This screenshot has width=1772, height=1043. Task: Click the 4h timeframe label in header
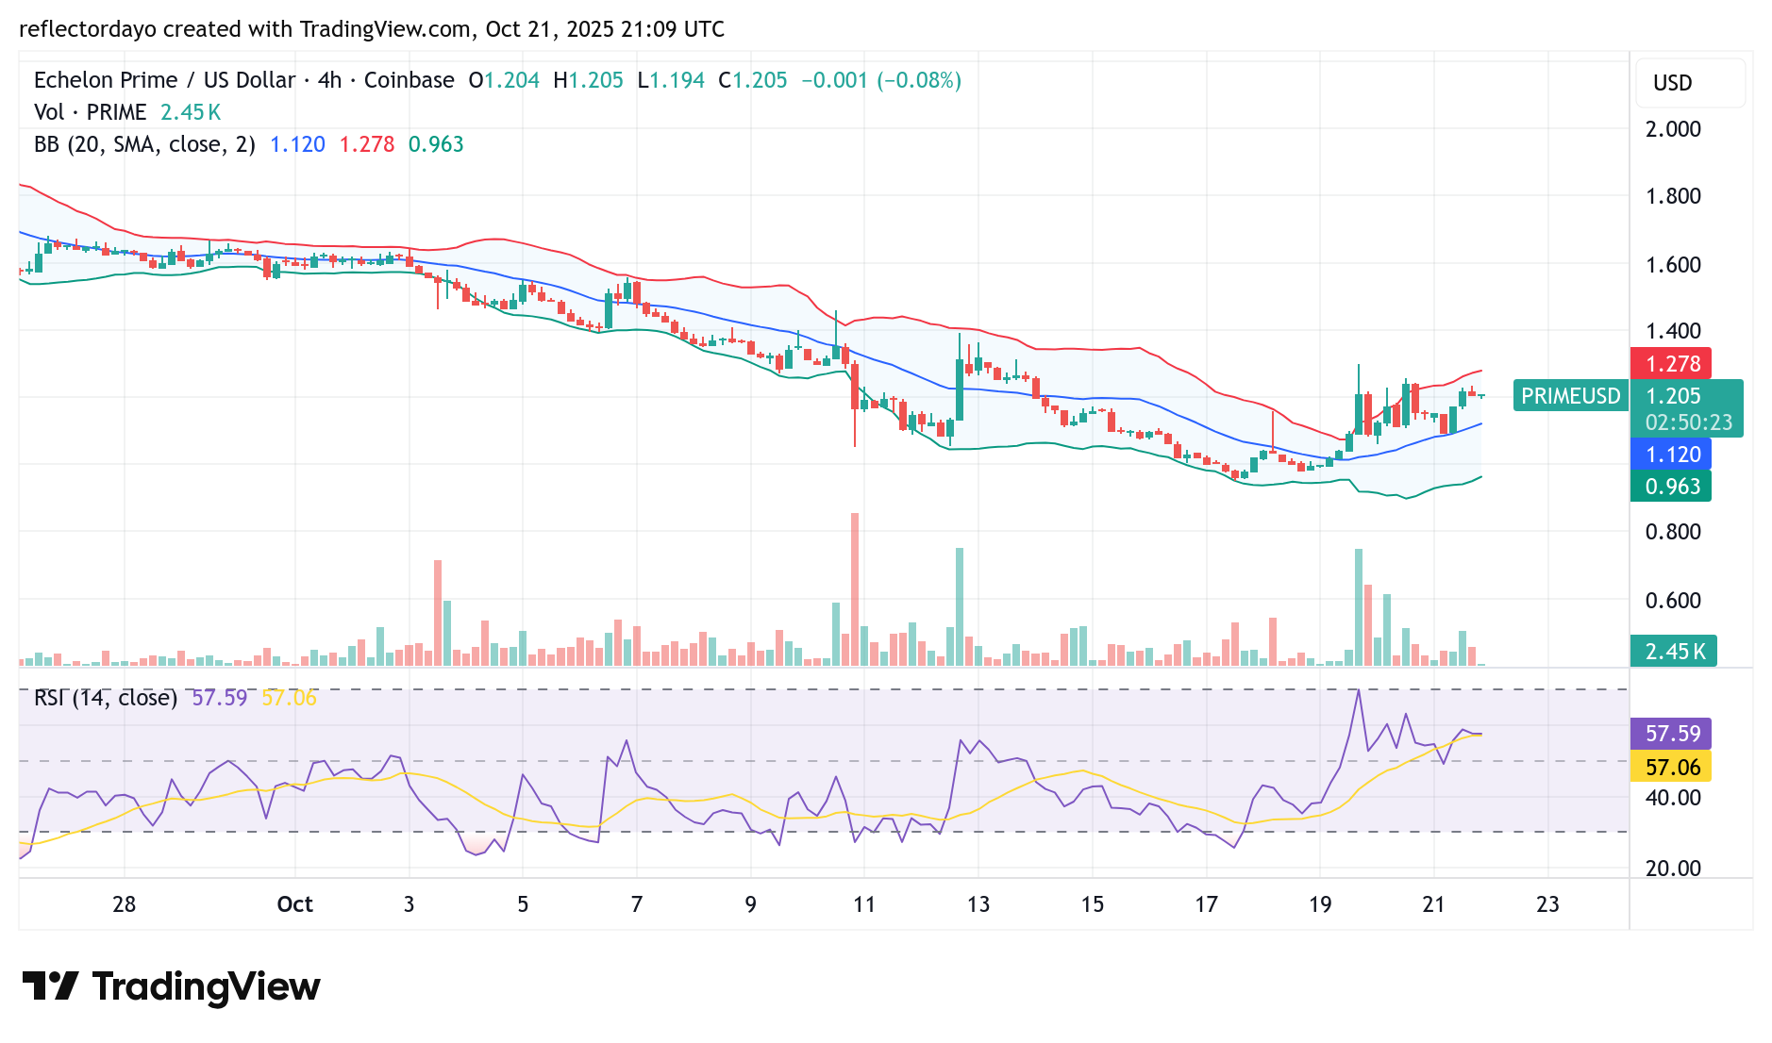[330, 80]
